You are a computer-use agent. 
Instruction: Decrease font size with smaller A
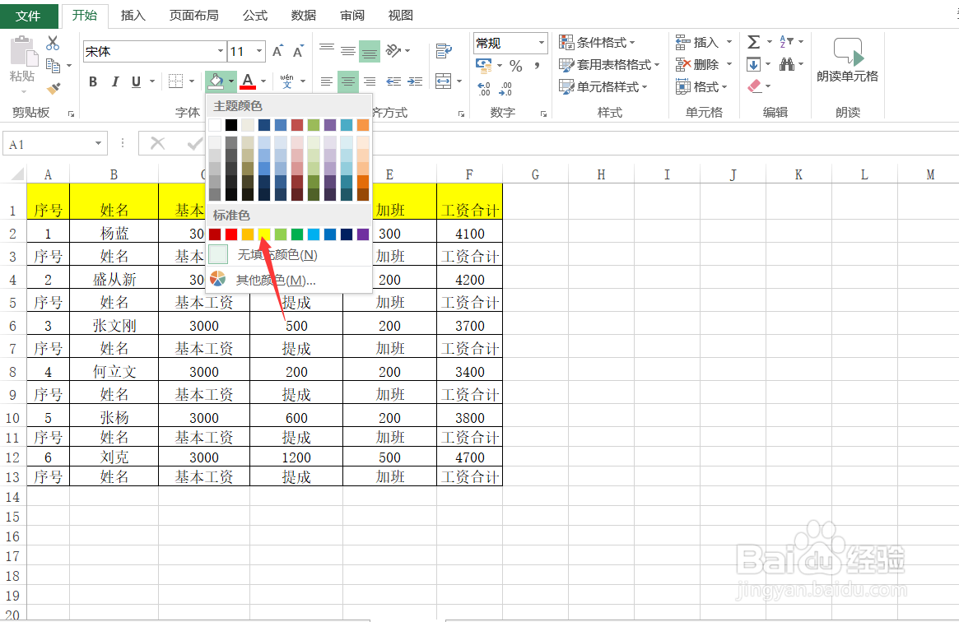click(298, 51)
